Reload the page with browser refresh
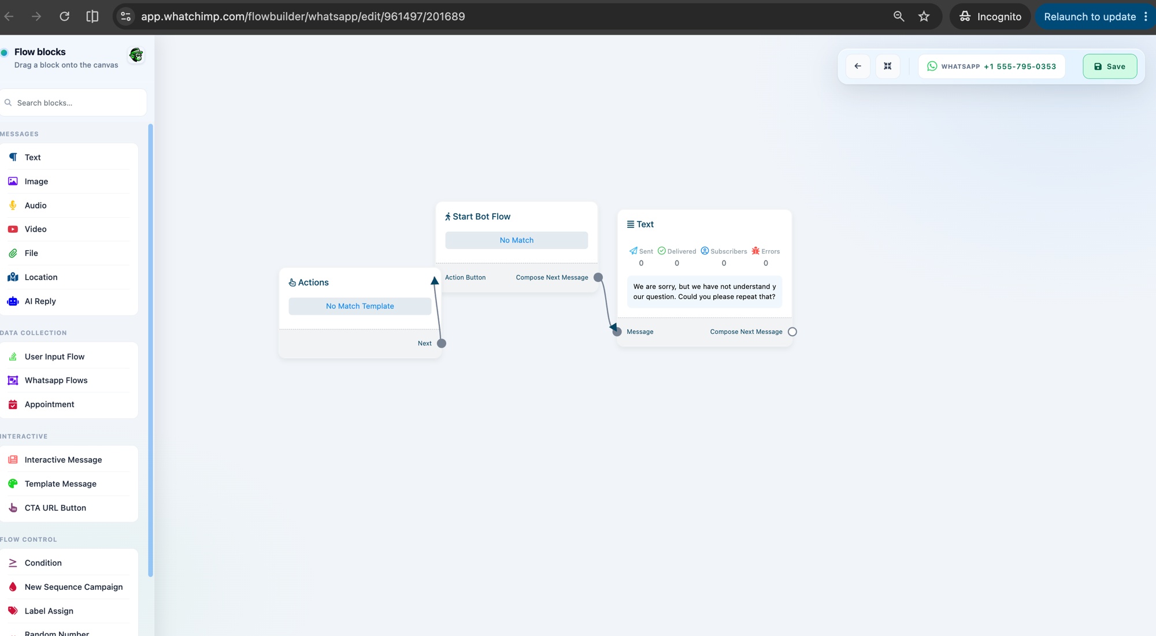 click(64, 16)
